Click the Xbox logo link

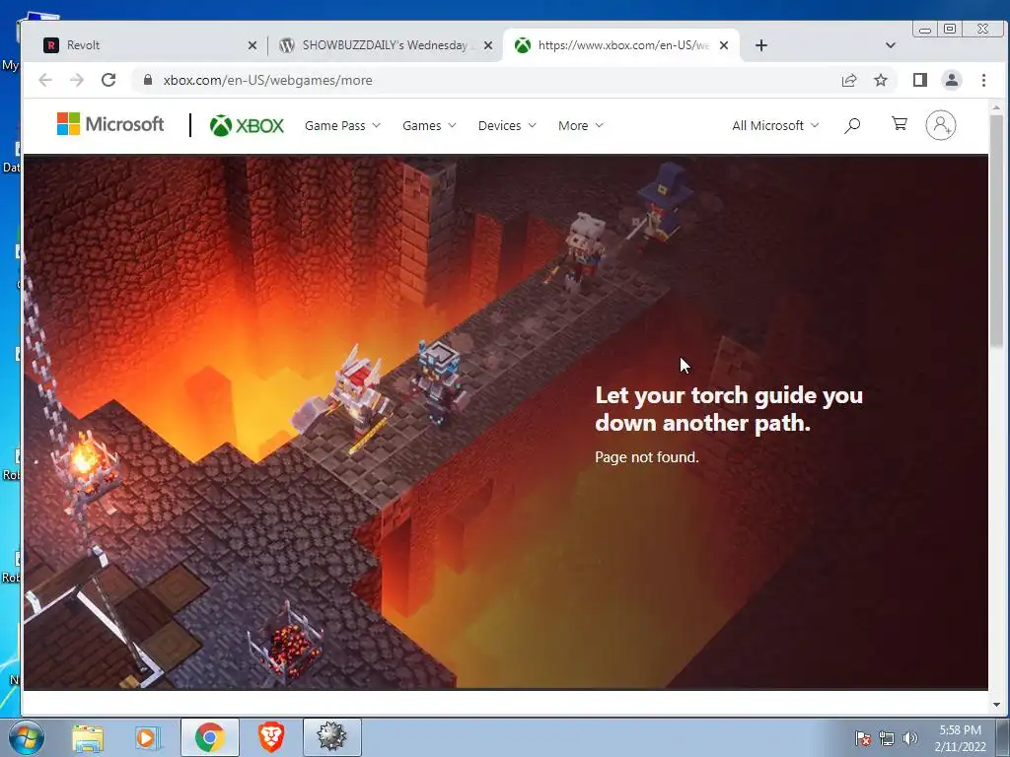247,125
